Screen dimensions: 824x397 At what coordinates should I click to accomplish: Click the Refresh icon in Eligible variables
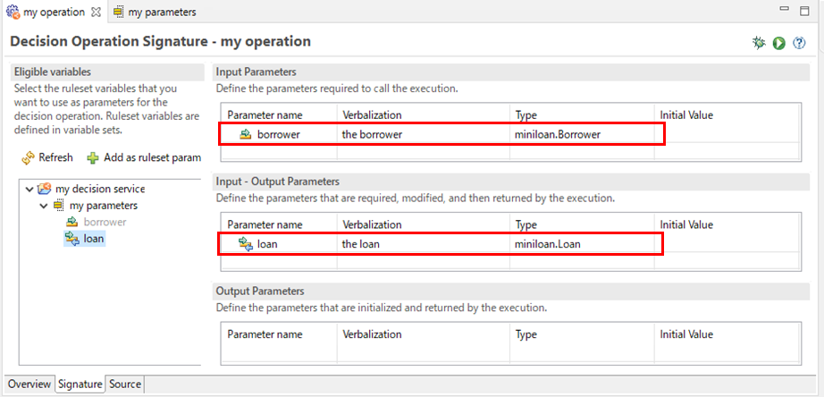coord(28,157)
